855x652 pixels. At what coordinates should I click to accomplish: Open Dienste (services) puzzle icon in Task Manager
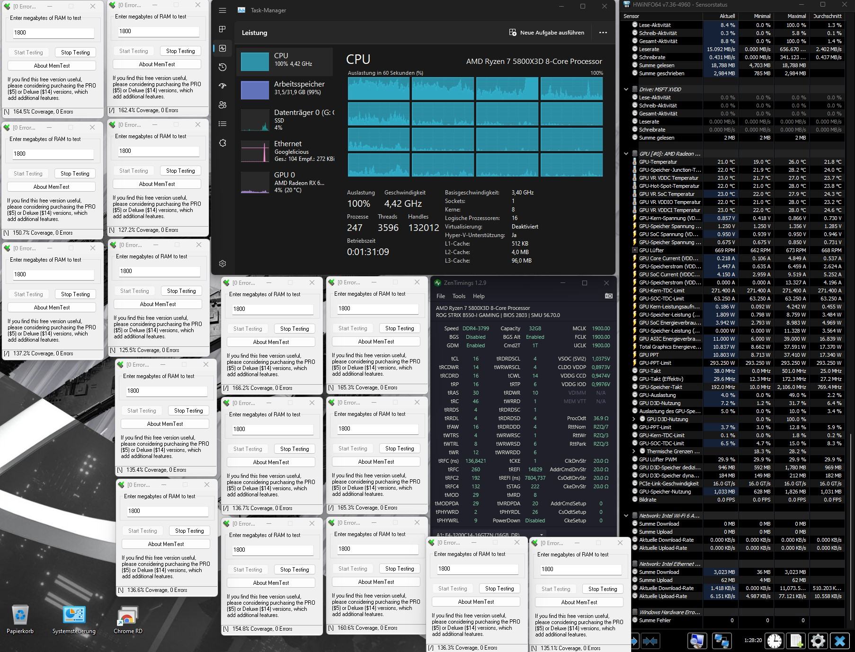[223, 143]
